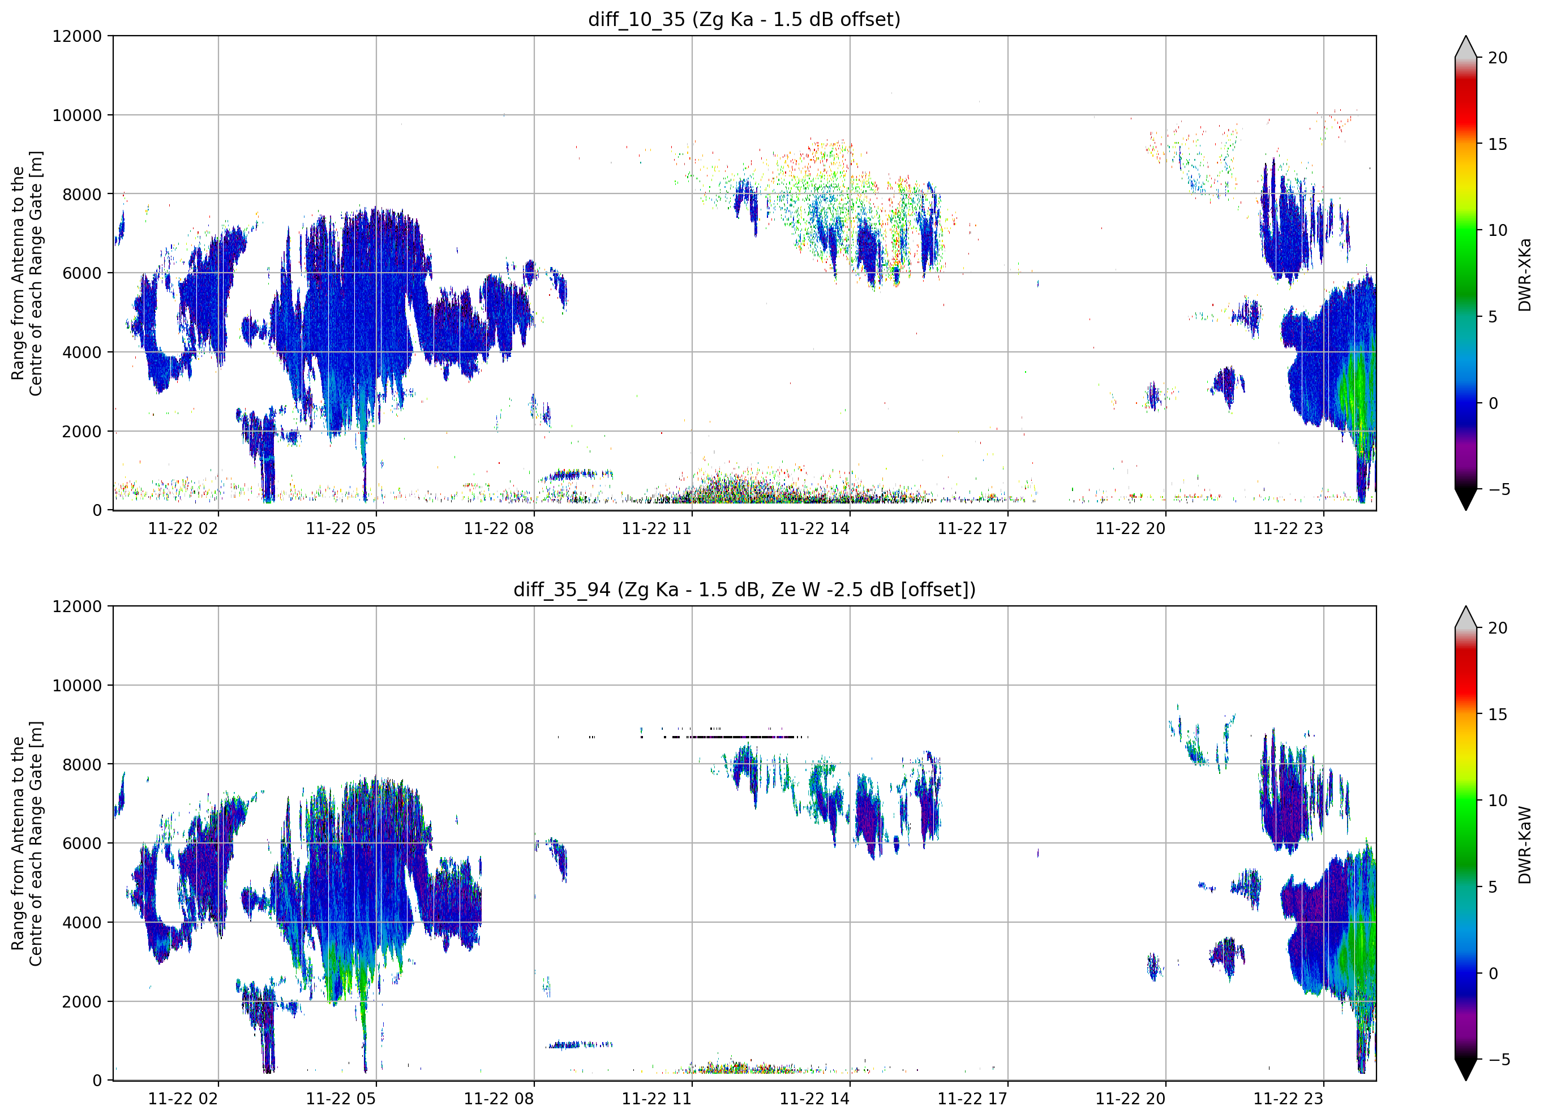Click "11-22 08" tick label under diff_35_94 plot

tap(498, 1099)
